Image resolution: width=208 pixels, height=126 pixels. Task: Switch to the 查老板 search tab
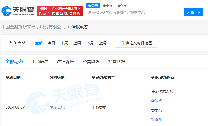tap(108, 6)
